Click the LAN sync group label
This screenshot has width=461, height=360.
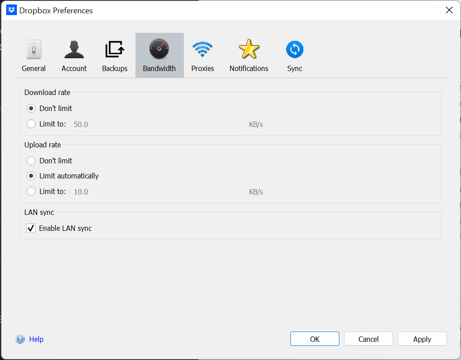pos(39,212)
